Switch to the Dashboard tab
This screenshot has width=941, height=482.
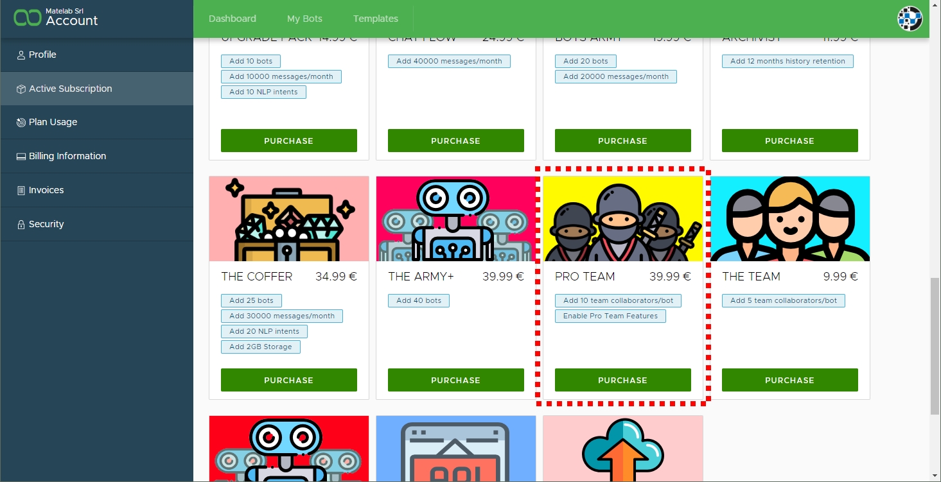[x=233, y=19]
